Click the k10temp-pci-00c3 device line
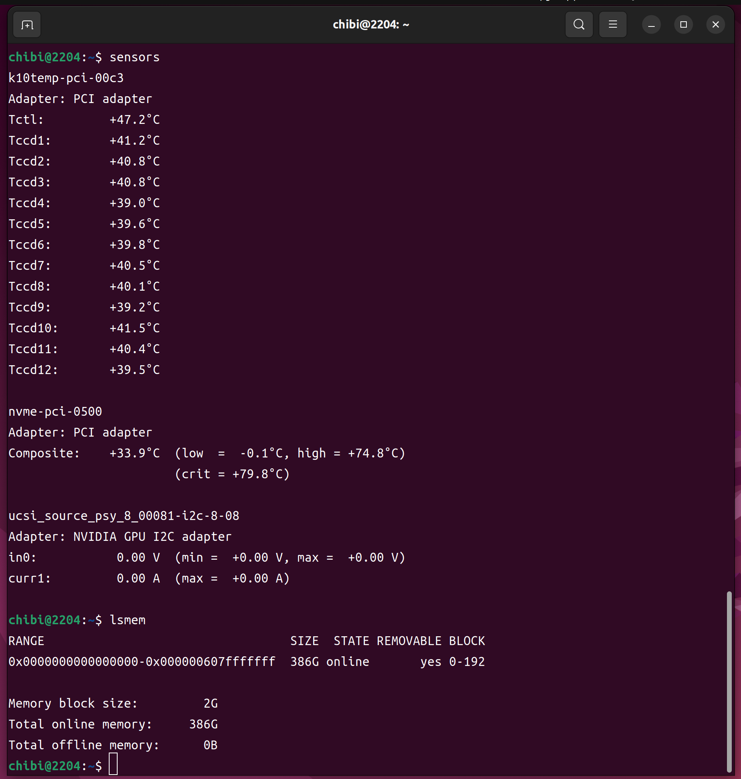The width and height of the screenshot is (741, 779). 66,78
